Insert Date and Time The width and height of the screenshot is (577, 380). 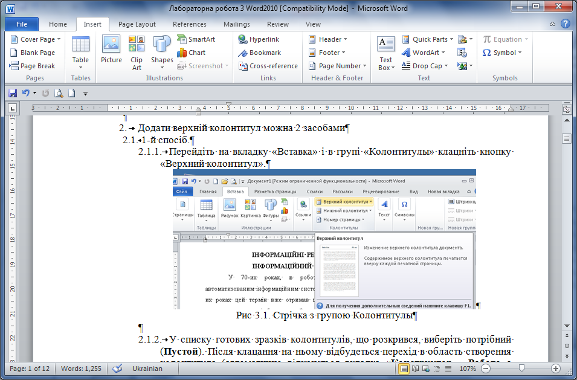(x=462, y=53)
